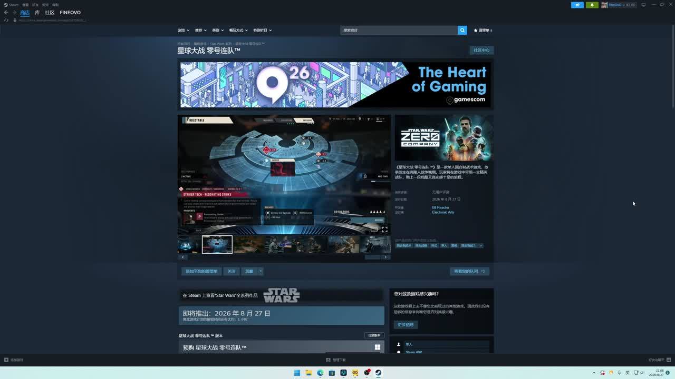Screen dimensions: 675x379
Task: Add the game to your wishlist
Action: click(x=201, y=272)
